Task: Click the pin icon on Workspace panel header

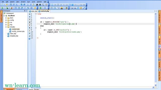Action: tap(25, 11)
